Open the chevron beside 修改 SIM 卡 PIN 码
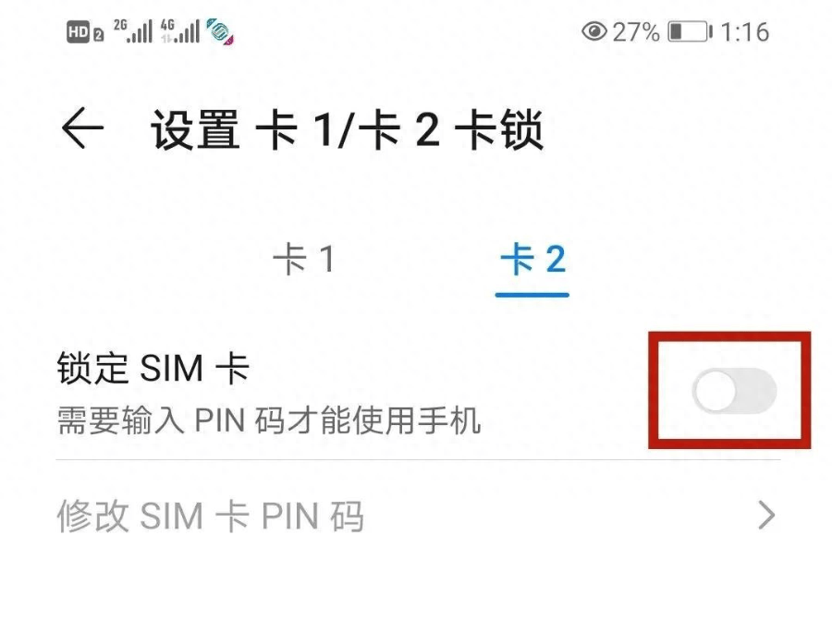The width and height of the screenshot is (832, 620). [766, 515]
